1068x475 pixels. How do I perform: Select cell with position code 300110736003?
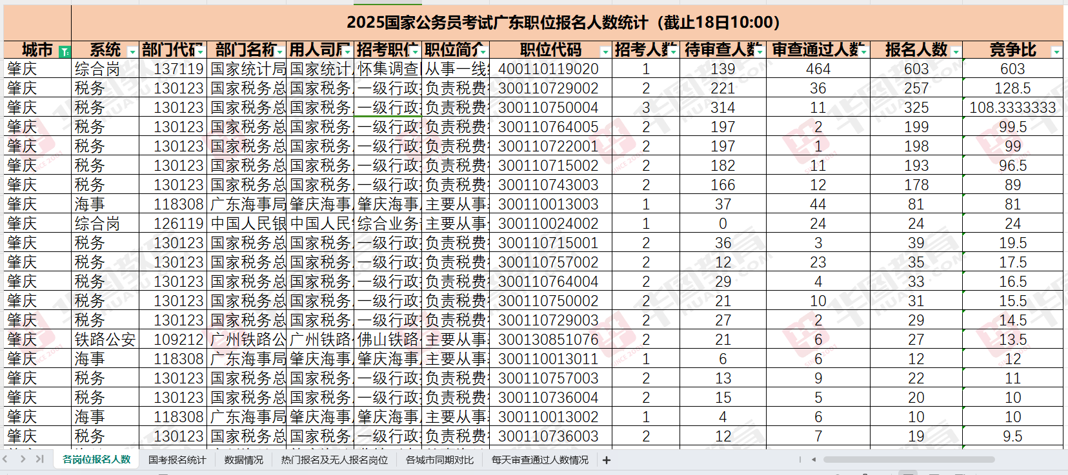(550, 436)
